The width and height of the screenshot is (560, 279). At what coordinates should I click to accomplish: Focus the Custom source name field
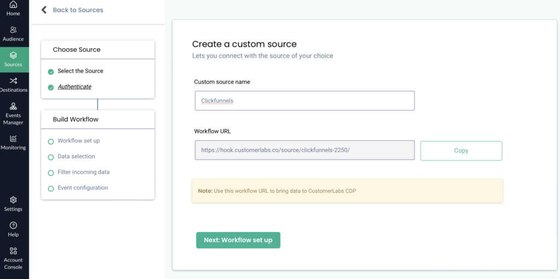point(305,100)
